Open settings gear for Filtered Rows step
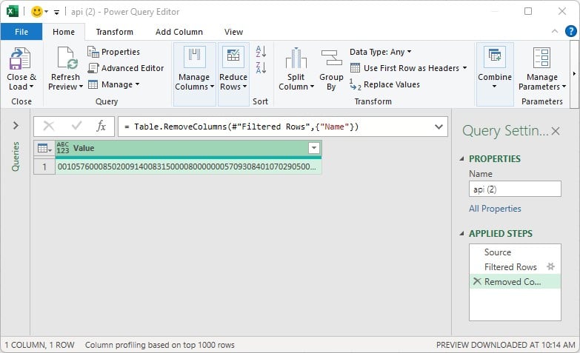This screenshot has height=353, width=580. click(x=550, y=267)
